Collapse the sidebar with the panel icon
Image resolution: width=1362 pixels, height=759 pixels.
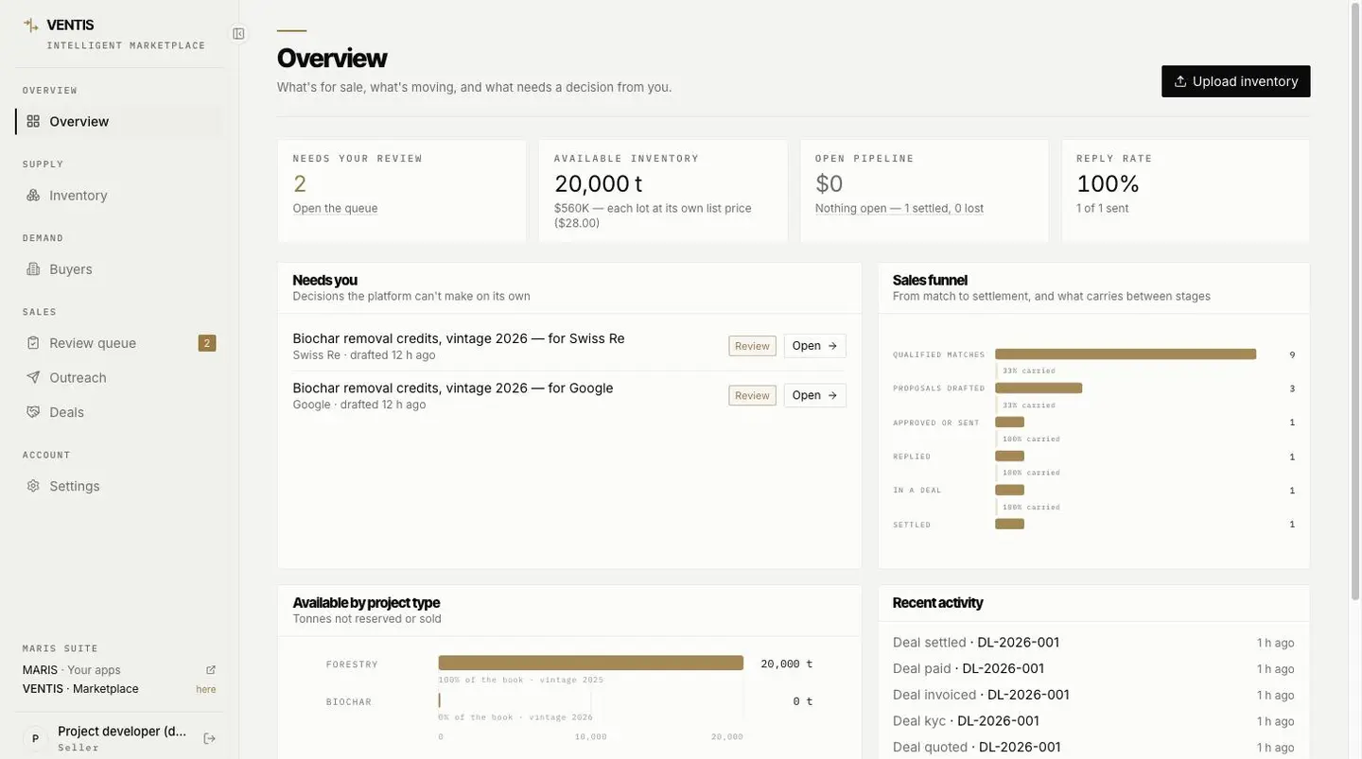click(x=238, y=33)
